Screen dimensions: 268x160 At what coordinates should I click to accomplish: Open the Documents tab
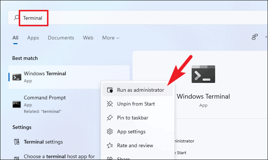tap(61, 38)
